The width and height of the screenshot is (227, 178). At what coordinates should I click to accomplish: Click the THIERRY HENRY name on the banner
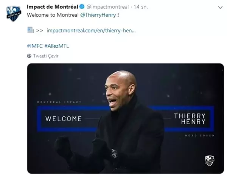click(190, 119)
